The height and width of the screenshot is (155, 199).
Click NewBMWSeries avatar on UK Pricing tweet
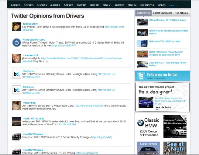pyautogui.click(x=16, y=152)
